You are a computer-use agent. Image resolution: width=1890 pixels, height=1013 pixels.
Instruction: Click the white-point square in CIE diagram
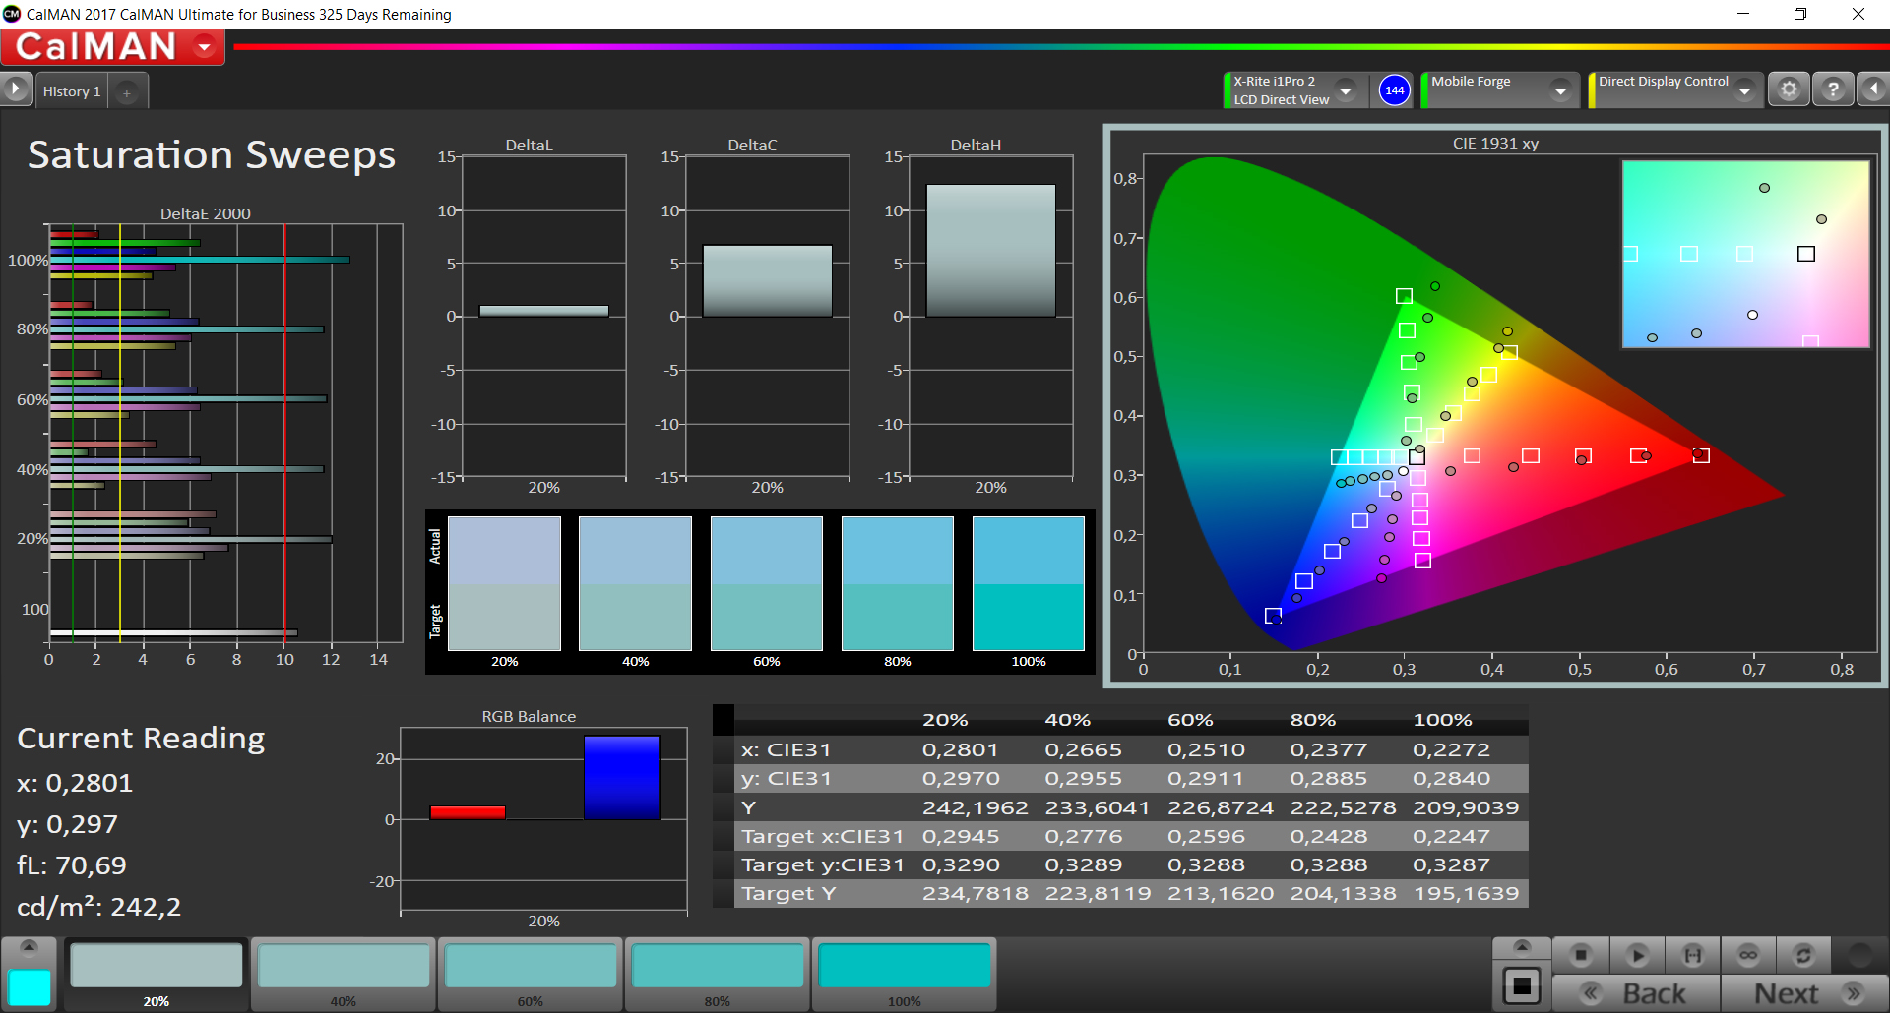click(x=1417, y=457)
